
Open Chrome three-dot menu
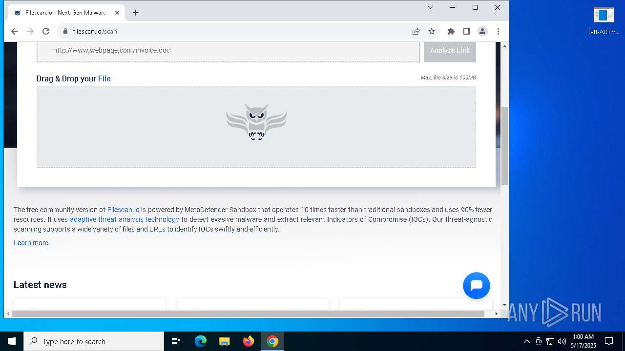[x=498, y=31]
